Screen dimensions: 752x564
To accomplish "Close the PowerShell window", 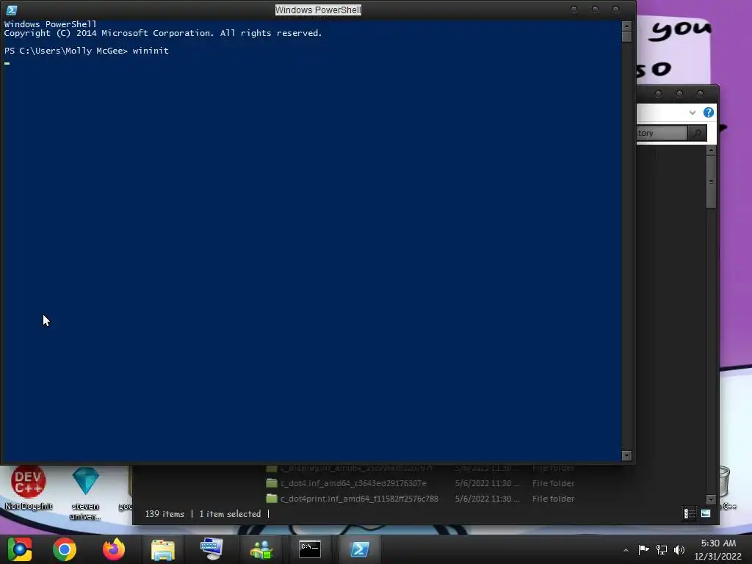I will tap(616, 9).
